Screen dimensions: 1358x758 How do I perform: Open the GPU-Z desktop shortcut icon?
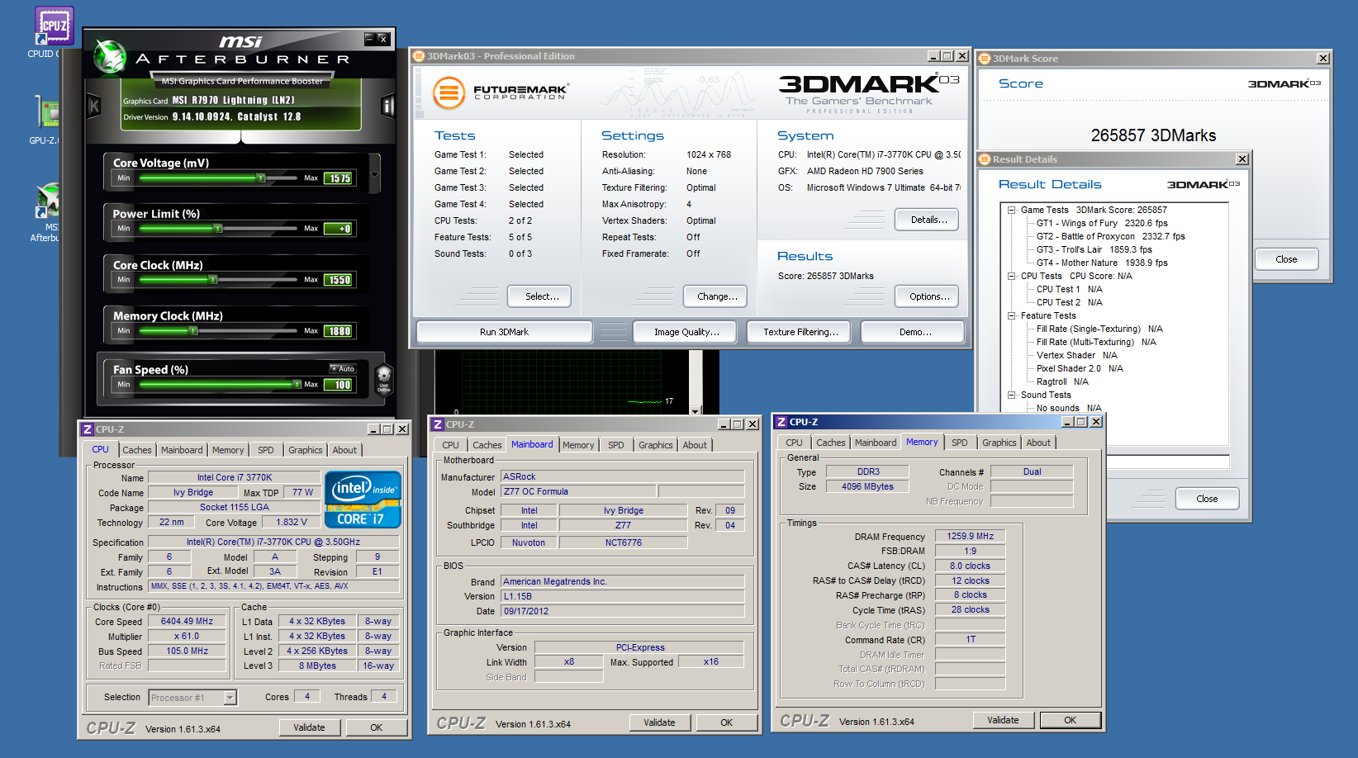(49, 112)
